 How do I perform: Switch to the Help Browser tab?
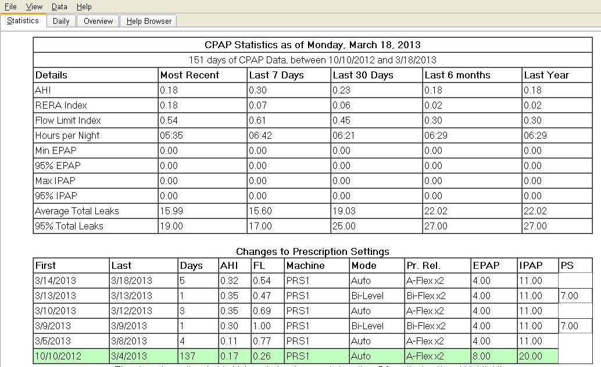click(149, 21)
